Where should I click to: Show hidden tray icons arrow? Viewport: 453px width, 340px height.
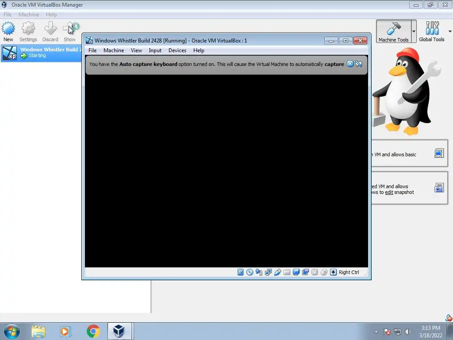click(376, 332)
